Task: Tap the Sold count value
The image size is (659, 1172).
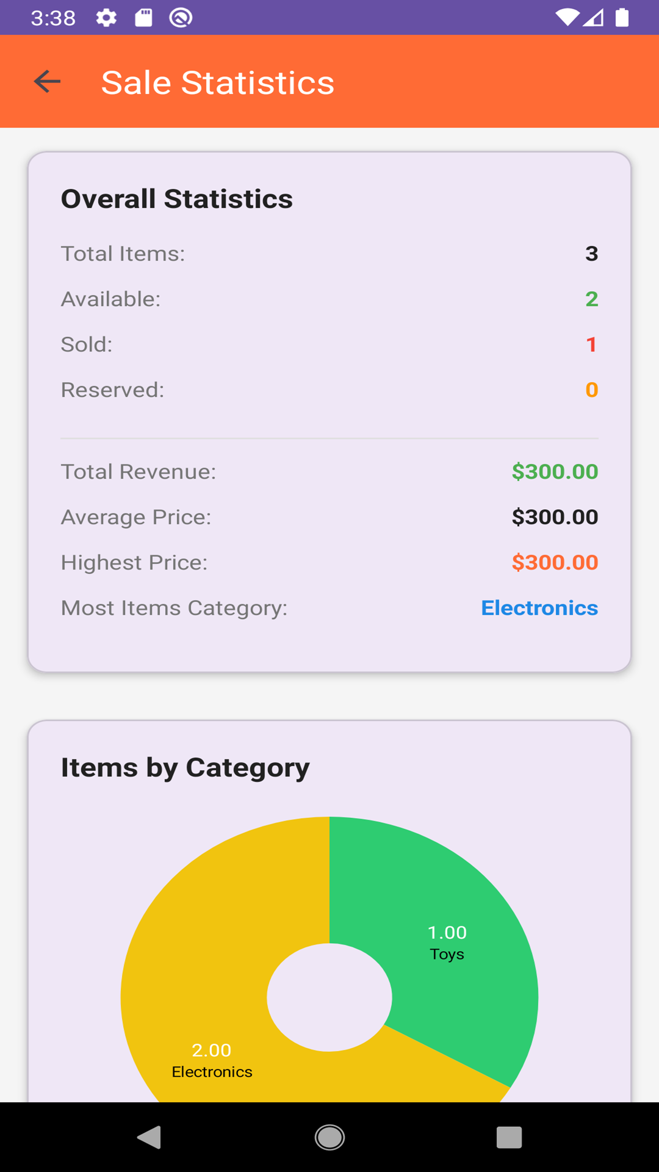Action: [x=591, y=345]
